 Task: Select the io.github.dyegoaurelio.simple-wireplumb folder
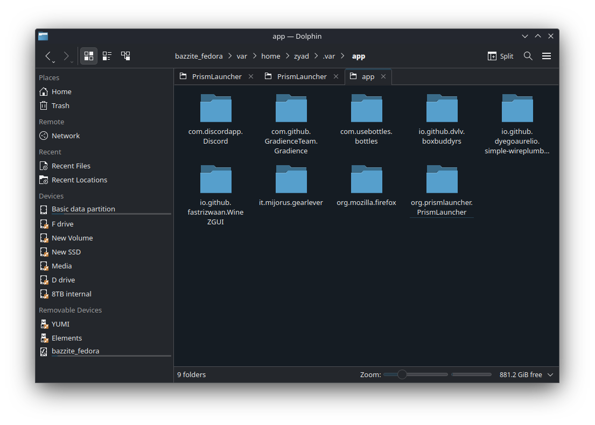[517, 124]
